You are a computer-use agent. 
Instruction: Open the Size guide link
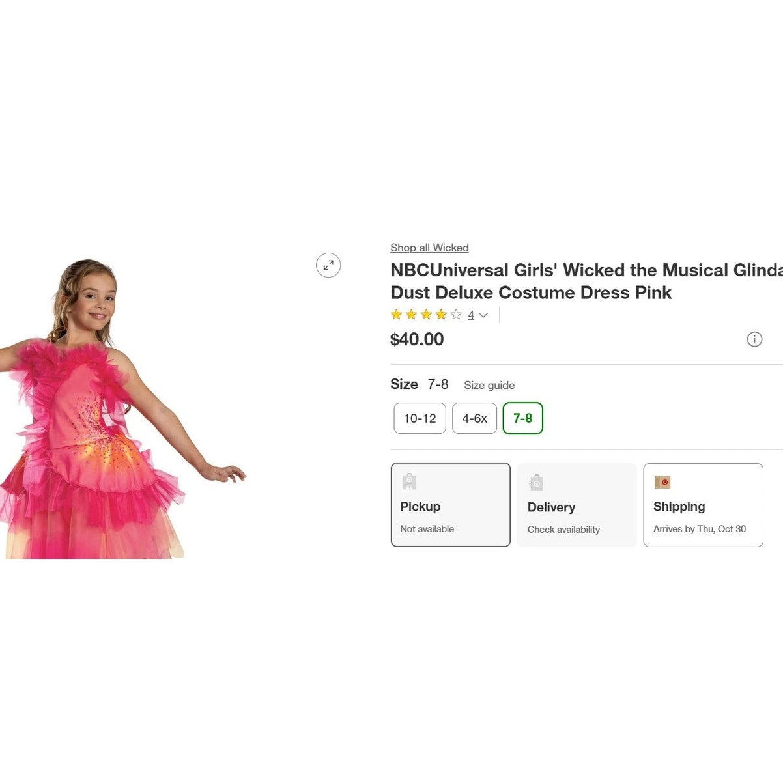pyautogui.click(x=489, y=385)
